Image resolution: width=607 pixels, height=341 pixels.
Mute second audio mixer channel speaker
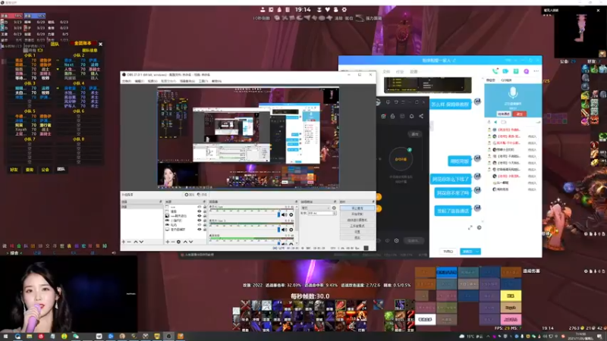point(285,230)
